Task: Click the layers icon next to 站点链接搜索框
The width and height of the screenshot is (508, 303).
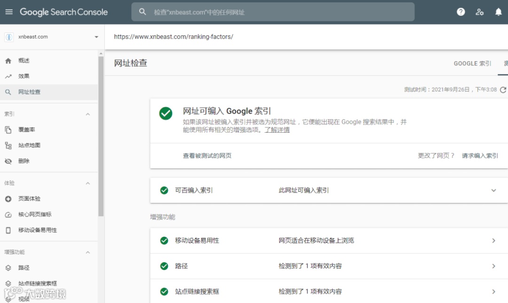Action: pyautogui.click(x=8, y=284)
